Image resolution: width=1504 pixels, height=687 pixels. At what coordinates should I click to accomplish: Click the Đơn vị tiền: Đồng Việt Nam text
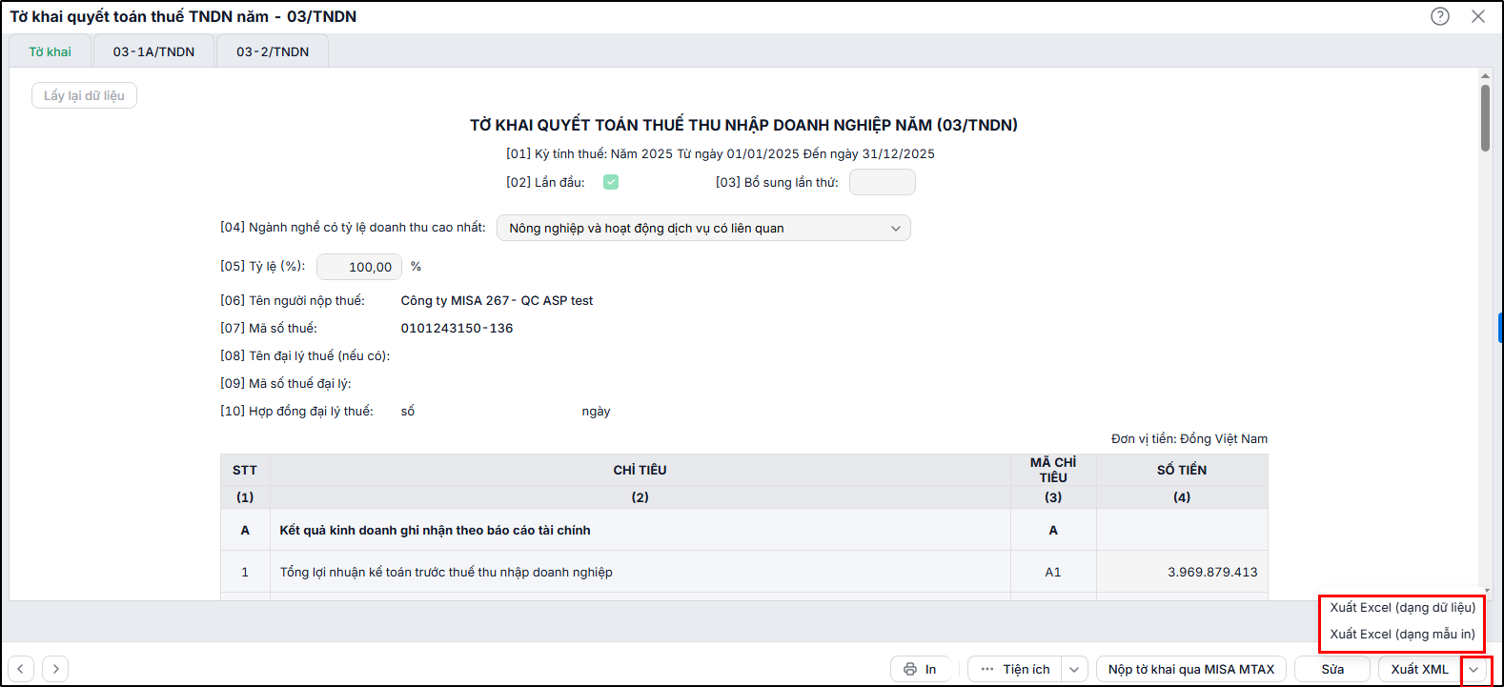click(x=1189, y=438)
